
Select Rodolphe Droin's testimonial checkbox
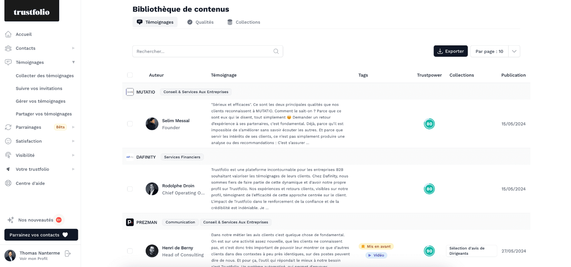pos(130,189)
